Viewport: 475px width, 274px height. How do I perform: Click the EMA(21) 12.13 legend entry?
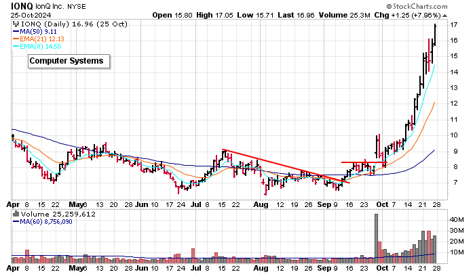click(42, 39)
